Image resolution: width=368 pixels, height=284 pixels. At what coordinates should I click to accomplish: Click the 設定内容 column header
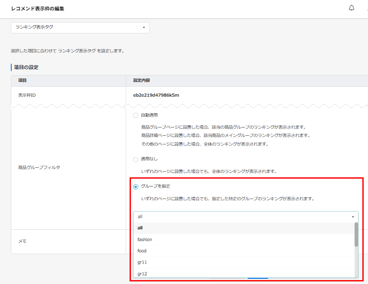pyautogui.click(x=141, y=80)
